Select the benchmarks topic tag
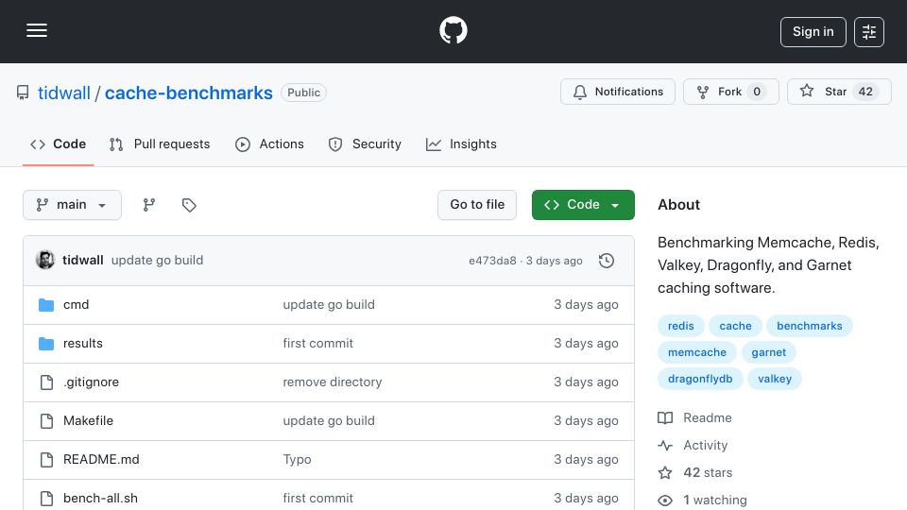Image resolution: width=907 pixels, height=510 pixels. coord(810,326)
